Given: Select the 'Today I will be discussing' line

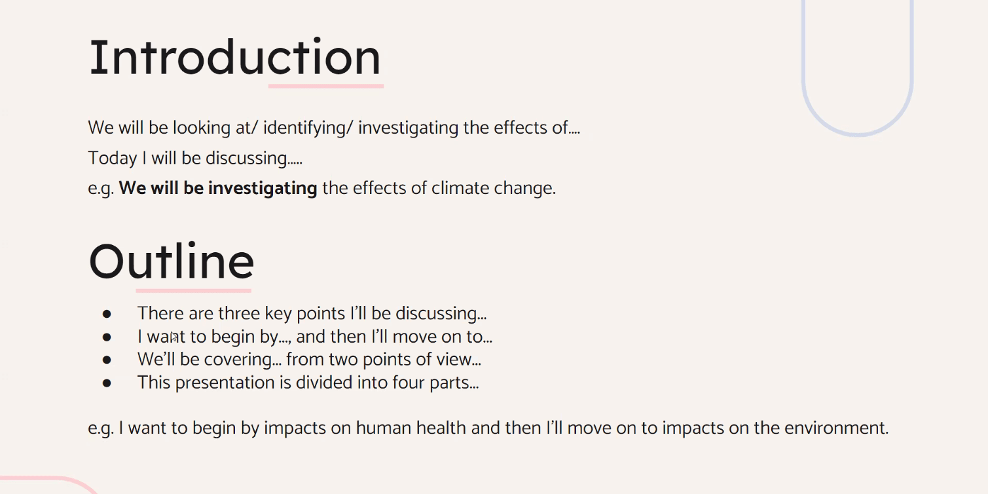Looking at the screenshot, I should (x=195, y=159).
